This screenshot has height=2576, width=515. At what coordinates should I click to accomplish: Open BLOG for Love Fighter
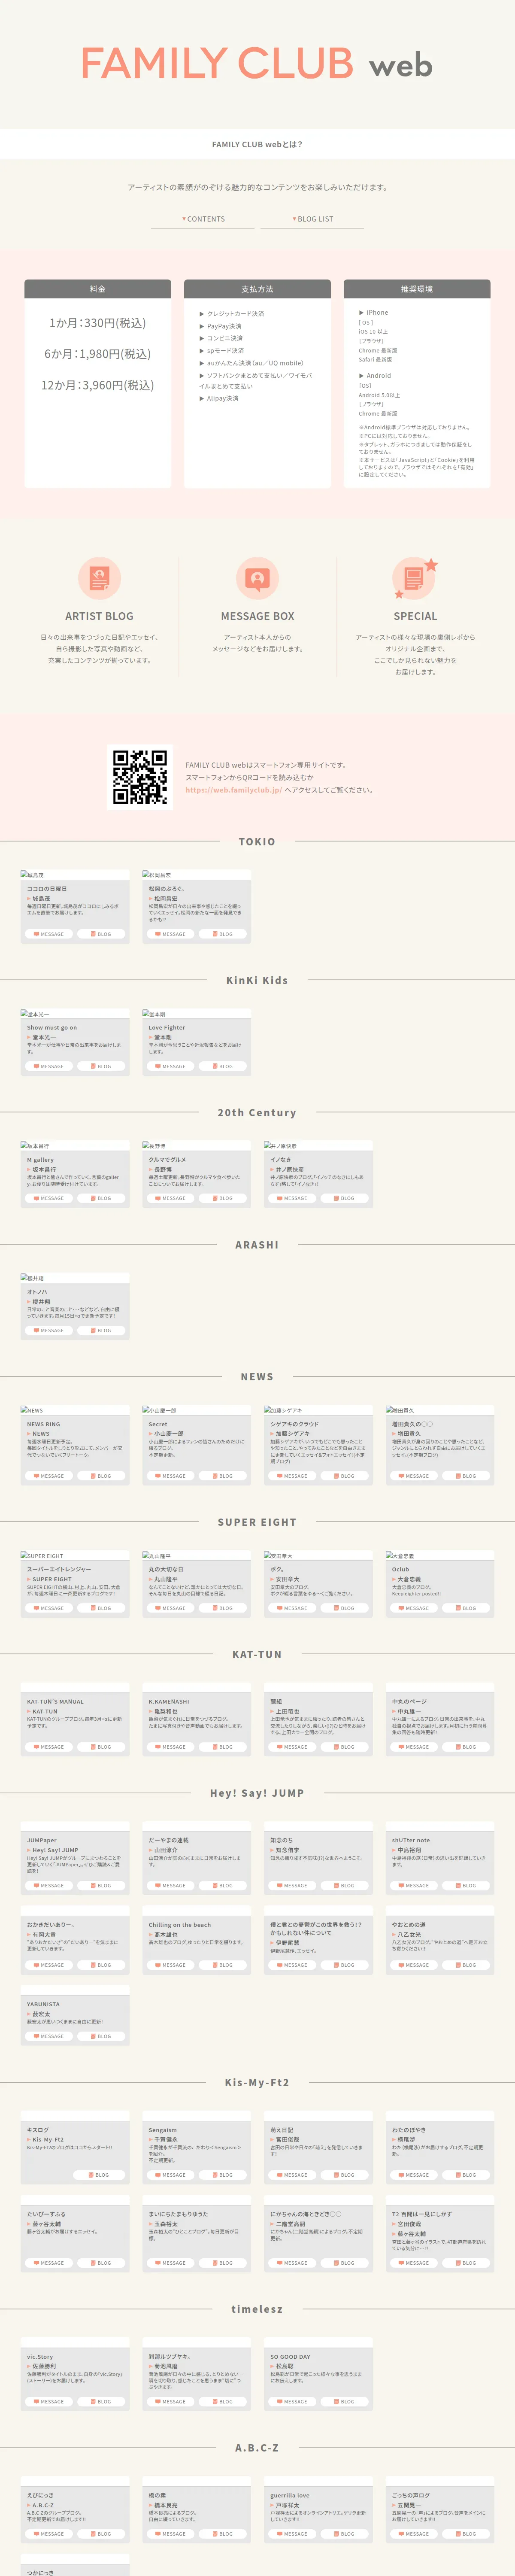223,1066
